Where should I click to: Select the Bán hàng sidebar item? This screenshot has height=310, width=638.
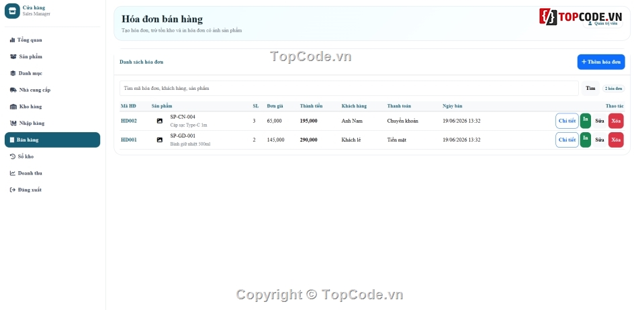click(x=52, y=140)
